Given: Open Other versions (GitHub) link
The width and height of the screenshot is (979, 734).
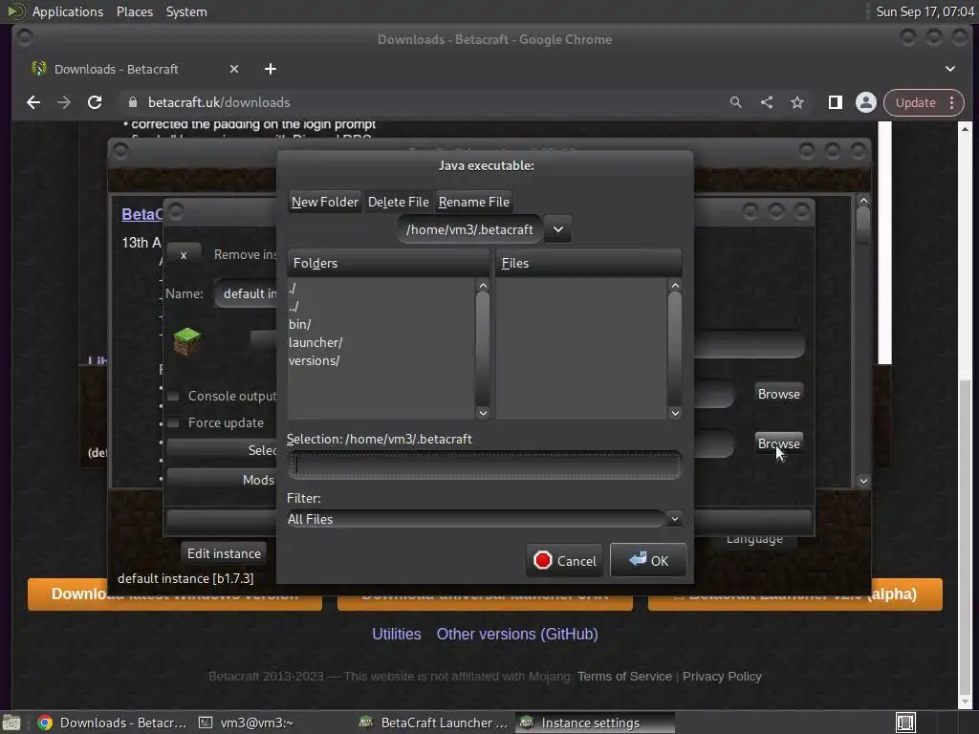Looking at the screenshot, I should tap(517, 635).
